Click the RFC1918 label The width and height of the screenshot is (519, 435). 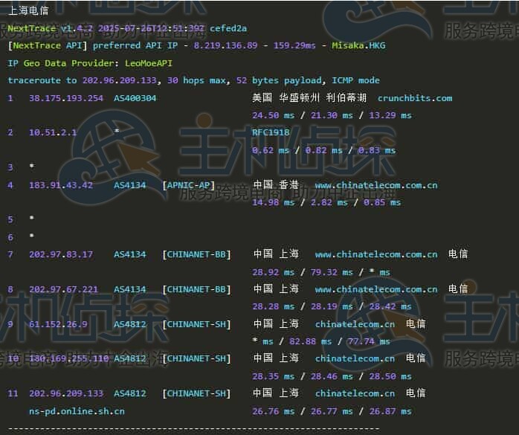pyautogui.click(x=271, y=132)
